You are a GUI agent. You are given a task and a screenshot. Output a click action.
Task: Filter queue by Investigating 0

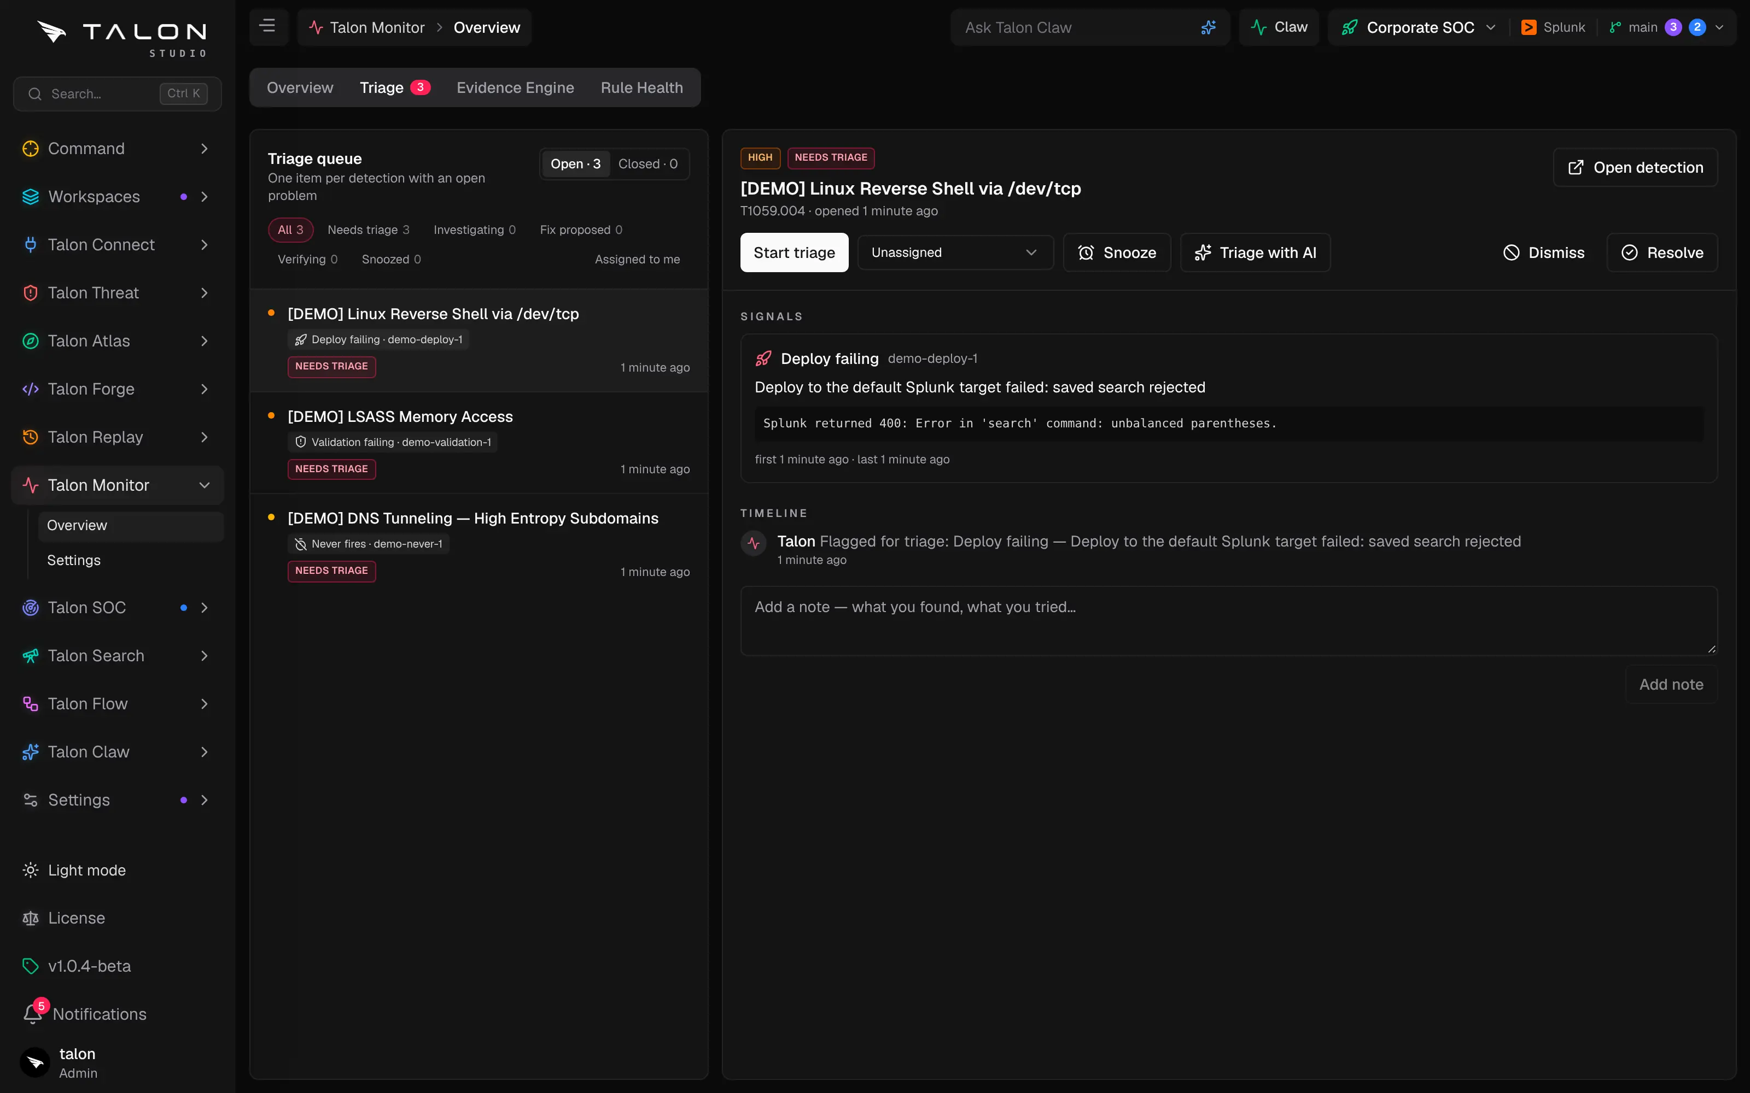click(x=474, y=230)
